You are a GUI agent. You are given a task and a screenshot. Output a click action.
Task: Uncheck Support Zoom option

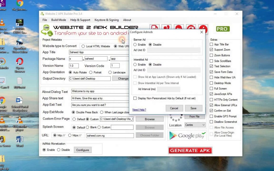pos(211,50)
